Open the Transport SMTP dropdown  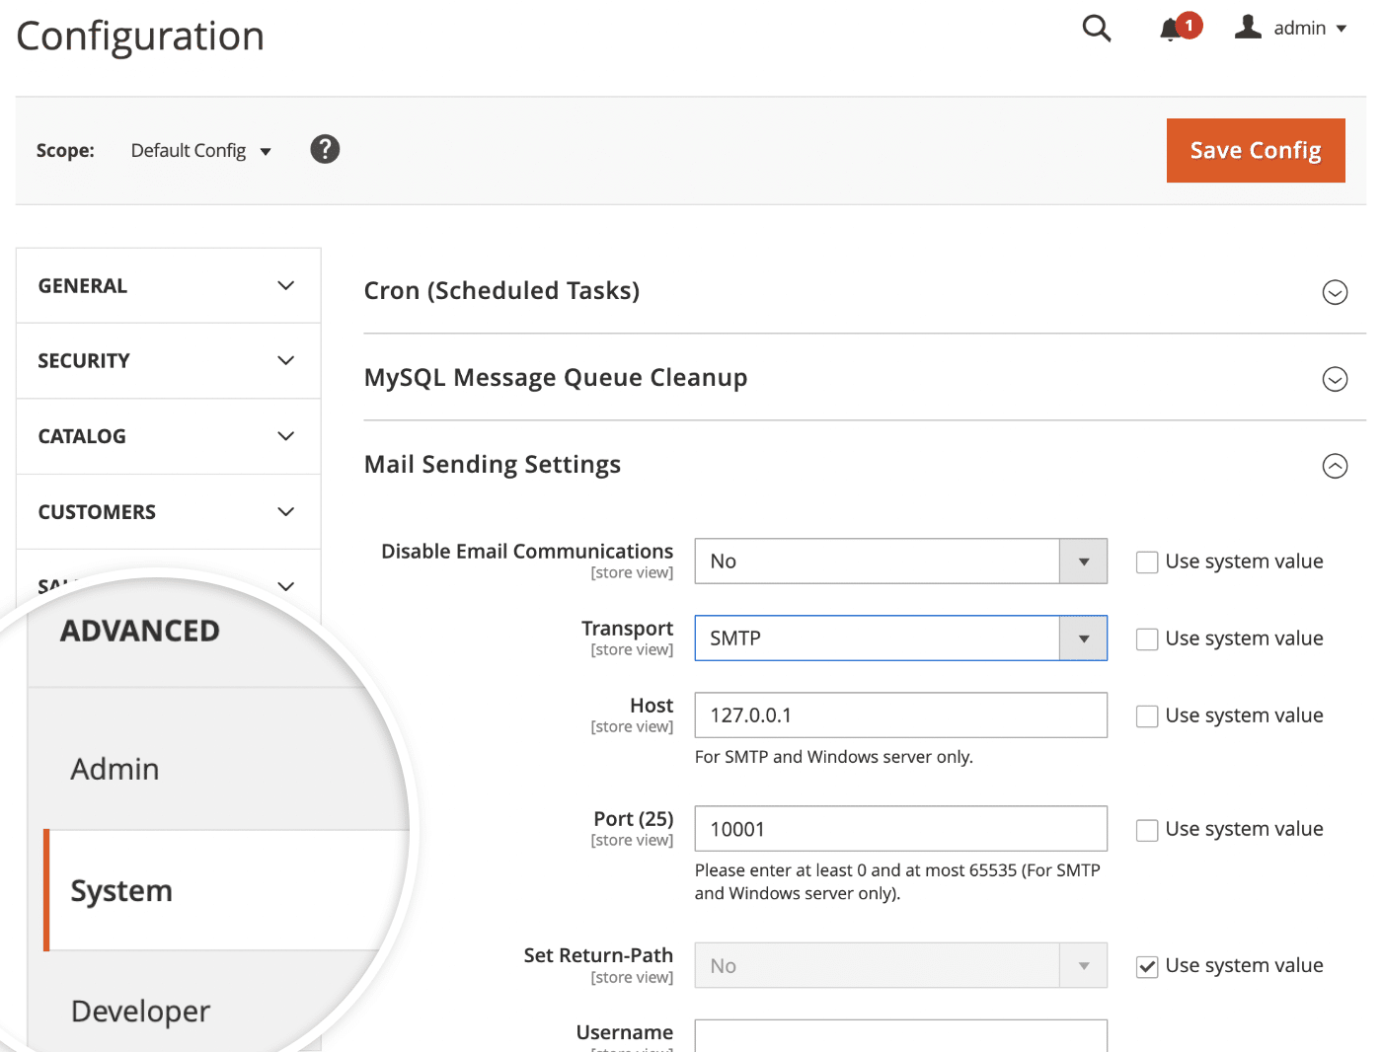pos(900,638)
